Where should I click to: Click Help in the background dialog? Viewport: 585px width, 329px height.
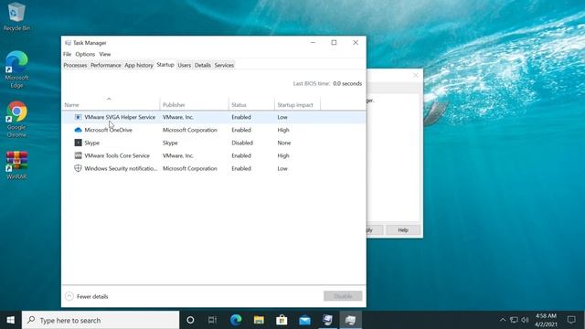coord(403,230)
